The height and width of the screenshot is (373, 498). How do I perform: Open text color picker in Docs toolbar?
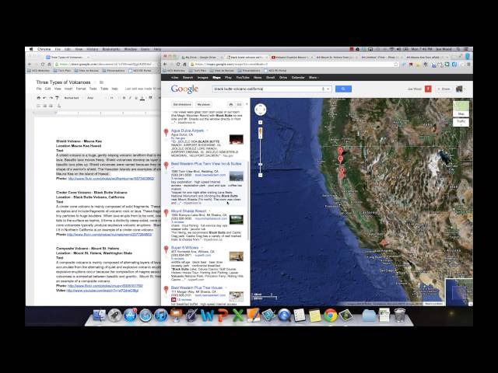click(x=142, y=98)
